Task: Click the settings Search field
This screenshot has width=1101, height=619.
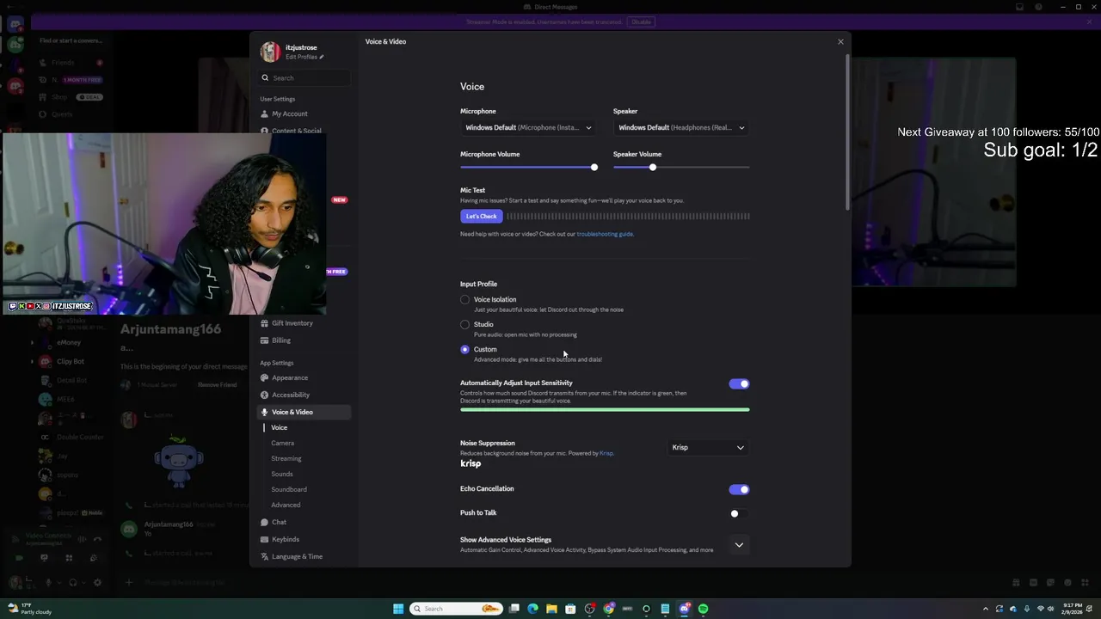Action: (305, 77)
